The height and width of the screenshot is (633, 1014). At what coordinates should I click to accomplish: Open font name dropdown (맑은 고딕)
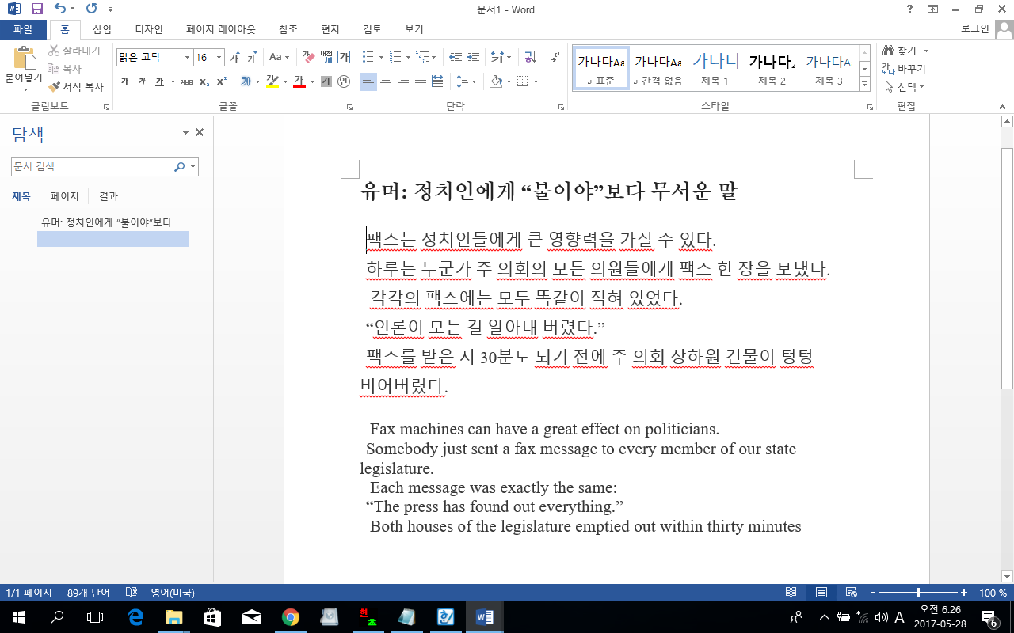pyautogui.click(x=188, y=57)
